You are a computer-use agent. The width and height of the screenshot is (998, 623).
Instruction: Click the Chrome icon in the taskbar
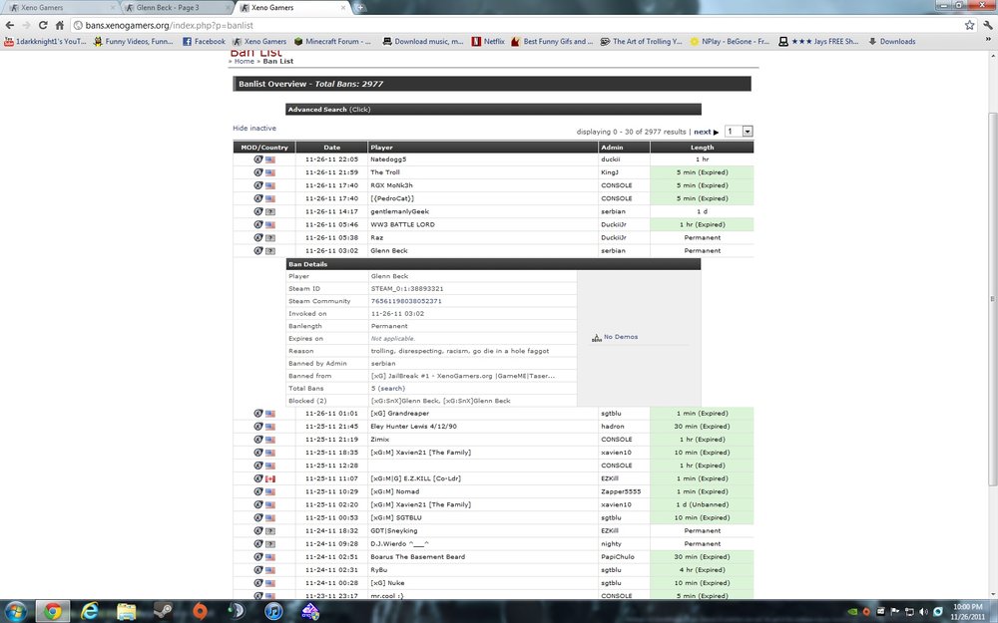52,612
